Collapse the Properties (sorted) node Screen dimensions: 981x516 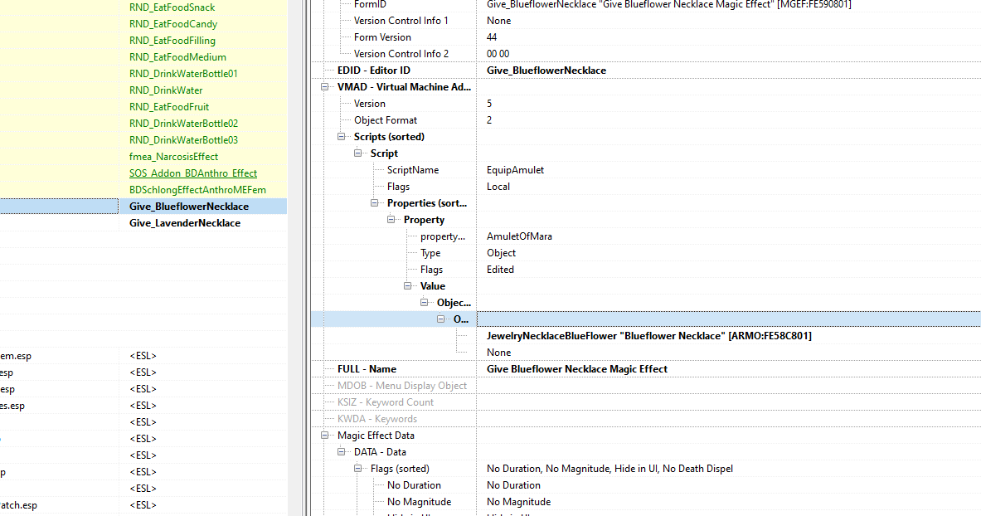tap(374, 202)
